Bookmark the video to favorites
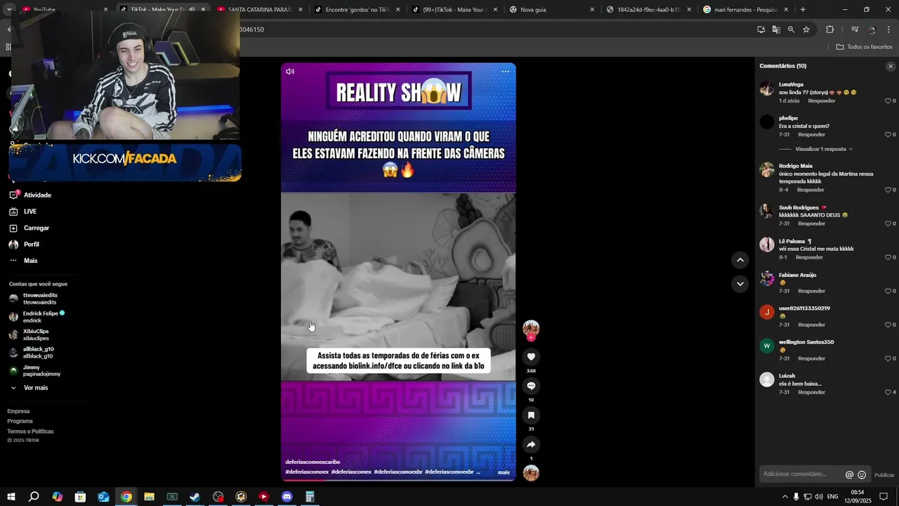899x506 pixels. (x=531, y=415)
